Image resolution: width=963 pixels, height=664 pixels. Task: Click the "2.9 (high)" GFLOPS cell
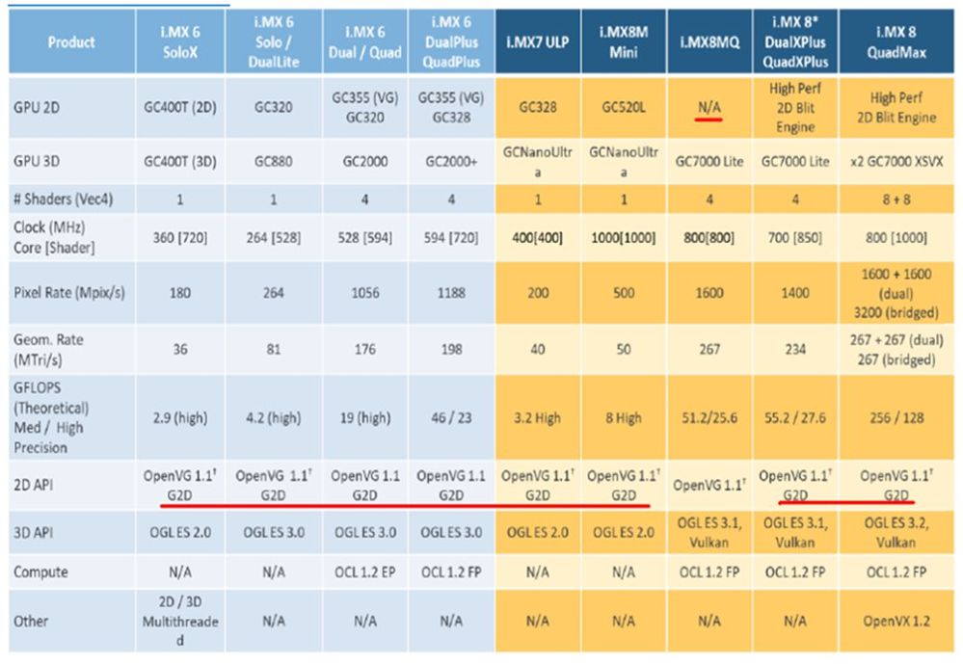180,417
